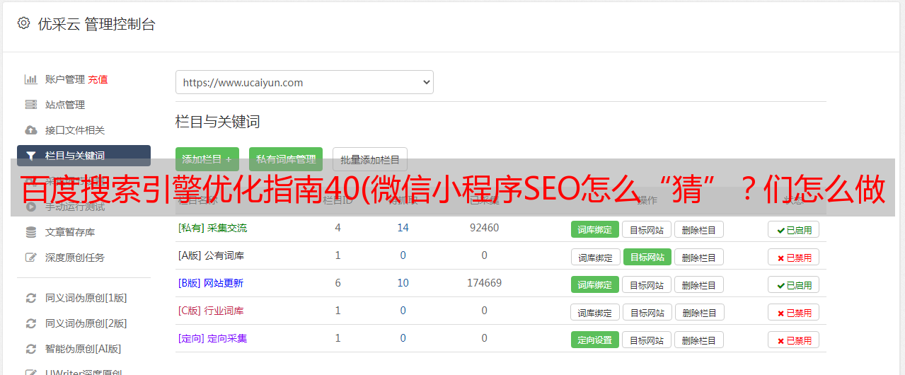Click 删除栏目 in the 采集交流 row
Viewport: 905px width, 375px height.
click(698, 229)
